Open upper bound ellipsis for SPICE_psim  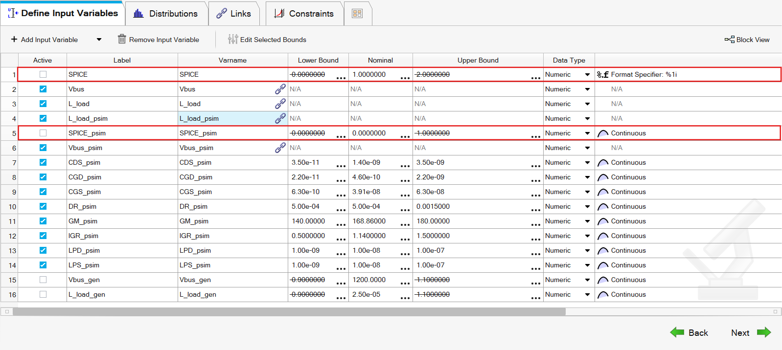(x=536, y=137)
